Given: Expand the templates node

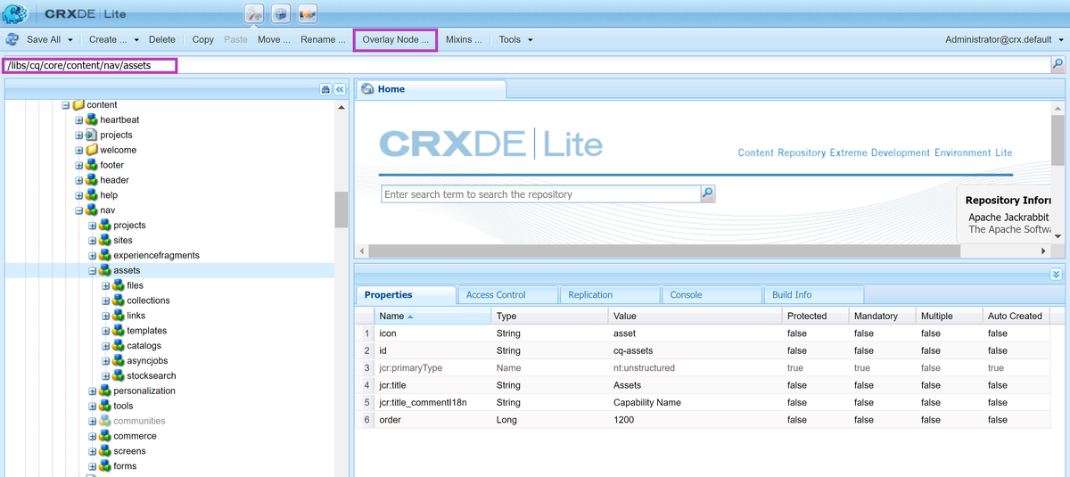Looking at the screenshot, I should [x=106, y=331].
